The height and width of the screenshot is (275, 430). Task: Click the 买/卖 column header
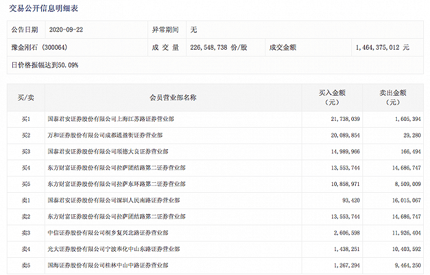26,98
